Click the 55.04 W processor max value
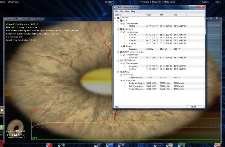Image resolution: width=225 pixels, height=147 pixels. pyautogui.click(x=177, y=49)
